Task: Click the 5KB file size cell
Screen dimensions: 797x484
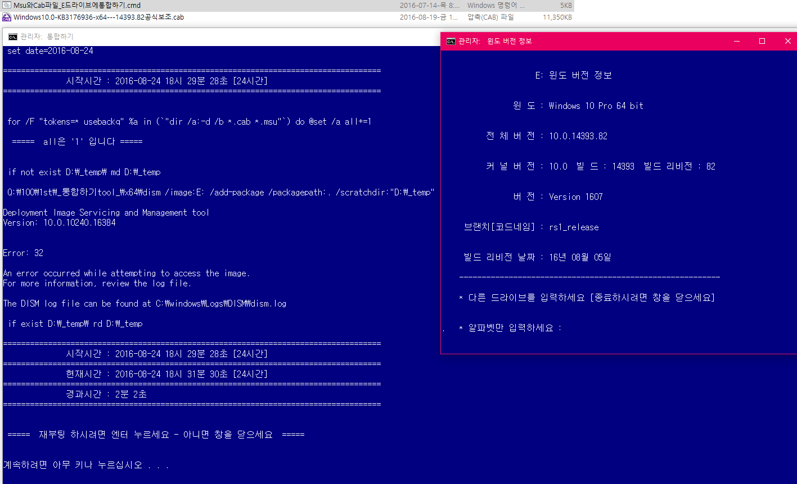Action: pyautogui.click(x=566, y=6)
